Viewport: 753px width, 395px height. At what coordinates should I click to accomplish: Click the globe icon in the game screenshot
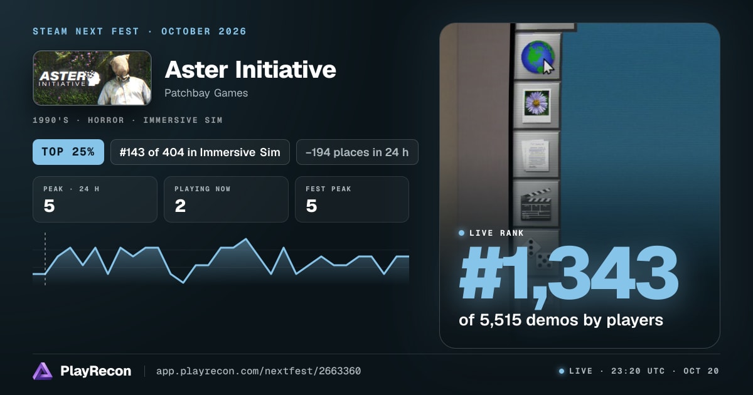[537, 57]
